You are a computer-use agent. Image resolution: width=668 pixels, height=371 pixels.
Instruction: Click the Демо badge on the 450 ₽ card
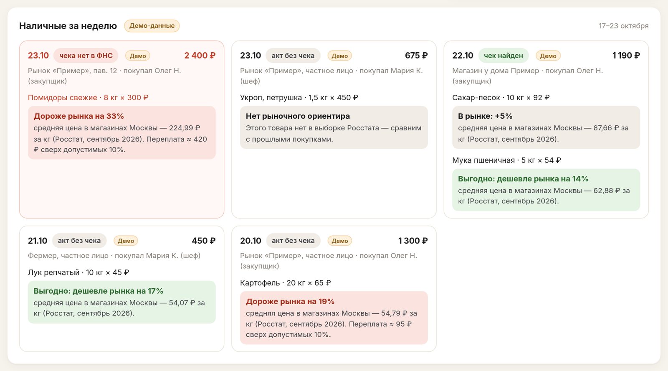126,241
